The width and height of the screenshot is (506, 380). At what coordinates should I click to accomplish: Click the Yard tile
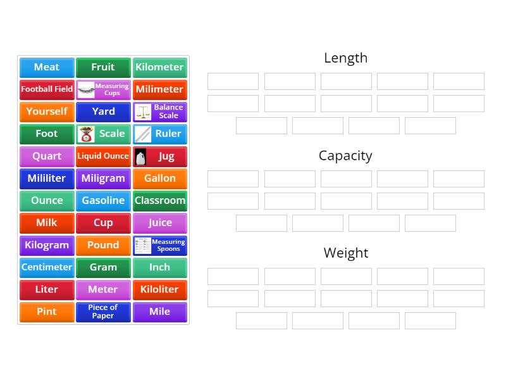click(103, 111)
